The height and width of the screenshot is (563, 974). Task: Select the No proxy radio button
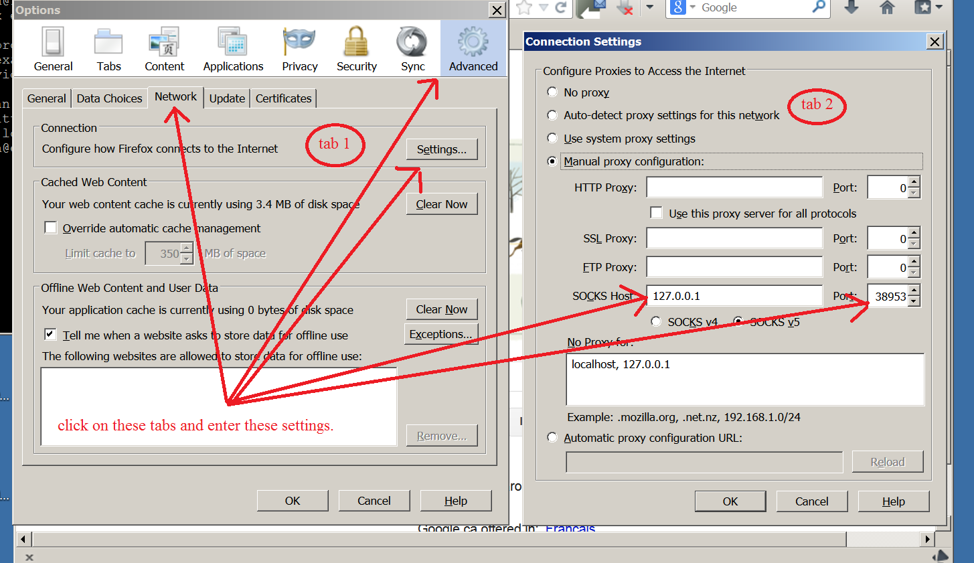[552, 92]
